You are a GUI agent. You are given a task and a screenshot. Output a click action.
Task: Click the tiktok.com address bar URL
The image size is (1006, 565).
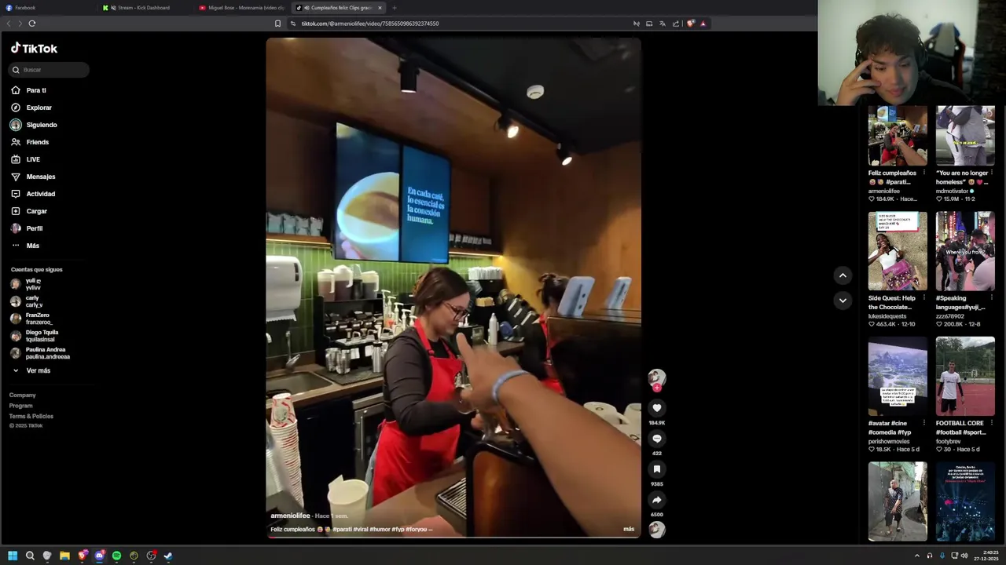[370, 24]
